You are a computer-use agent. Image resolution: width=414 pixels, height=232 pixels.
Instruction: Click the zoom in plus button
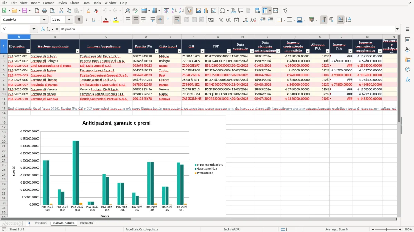click(400, 229)
